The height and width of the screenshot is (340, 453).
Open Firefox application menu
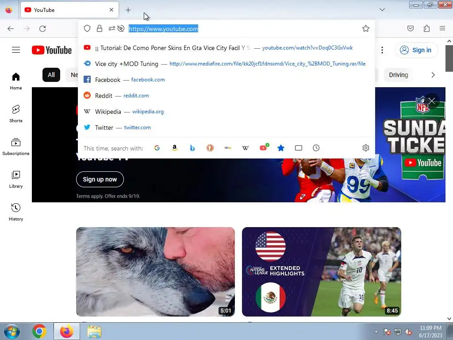tap(442, 28)
